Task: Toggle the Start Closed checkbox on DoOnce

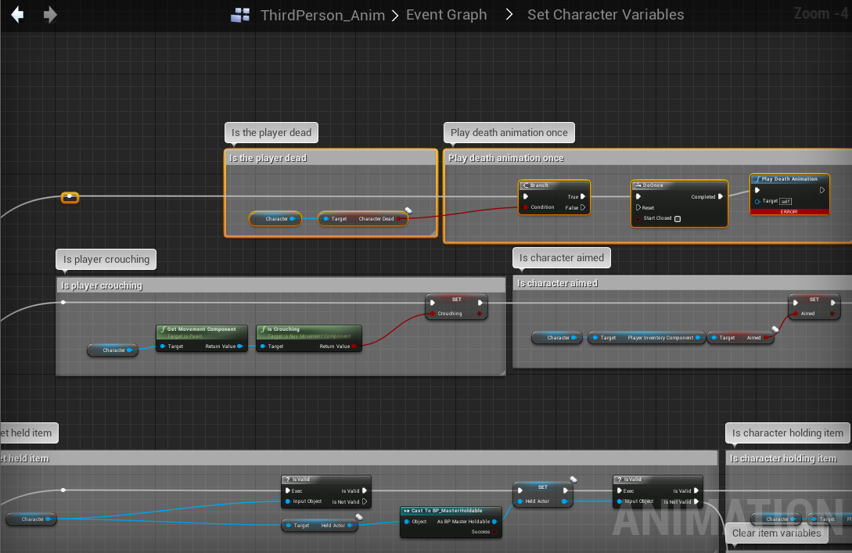Action: click(678, 219)
